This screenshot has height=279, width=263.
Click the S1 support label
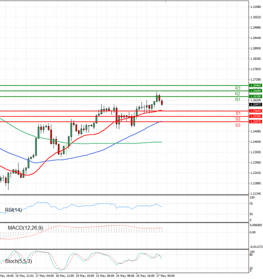click(238, 113)
